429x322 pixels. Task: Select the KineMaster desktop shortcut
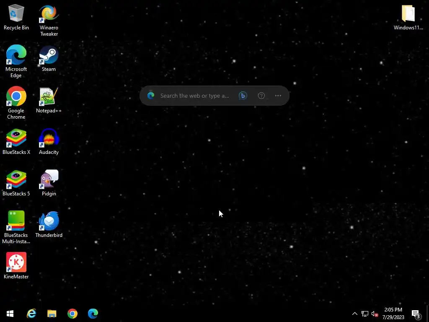click(x=16, y=266)
